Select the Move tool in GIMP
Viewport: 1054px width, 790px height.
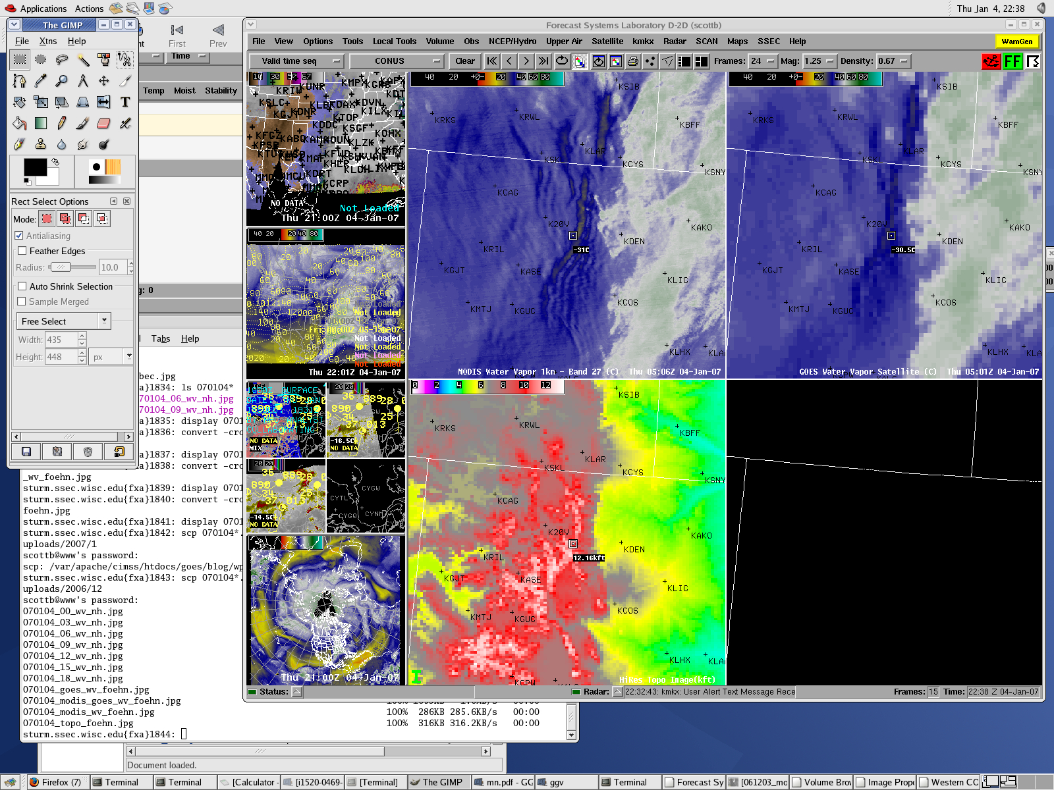point(104,81)
